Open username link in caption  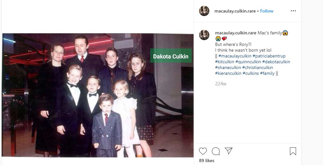click(236, 33)
